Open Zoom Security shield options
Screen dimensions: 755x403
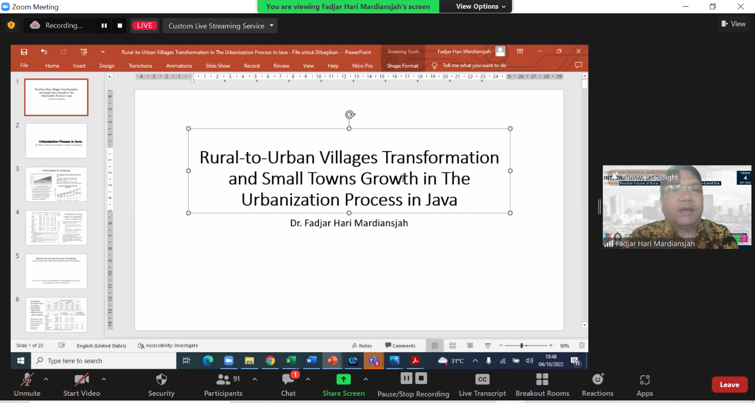pyautogui.click(x=161, y=385)
